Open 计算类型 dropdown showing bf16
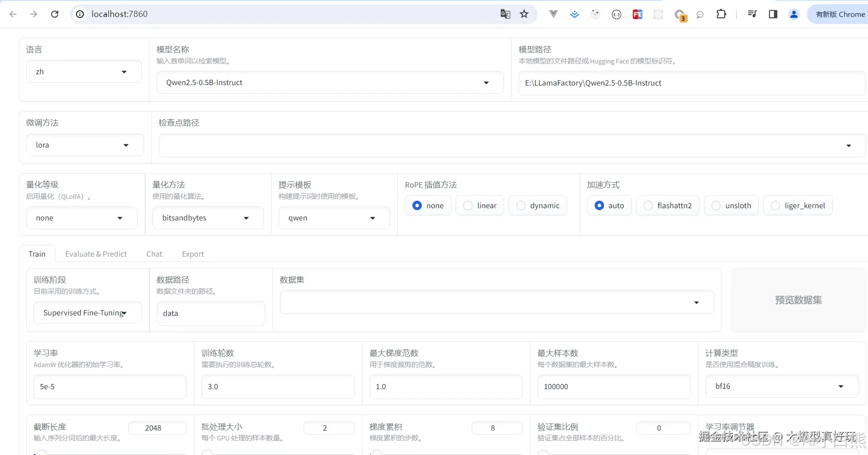The height and width of the screenshot is (455, 868). click(782, 386)
